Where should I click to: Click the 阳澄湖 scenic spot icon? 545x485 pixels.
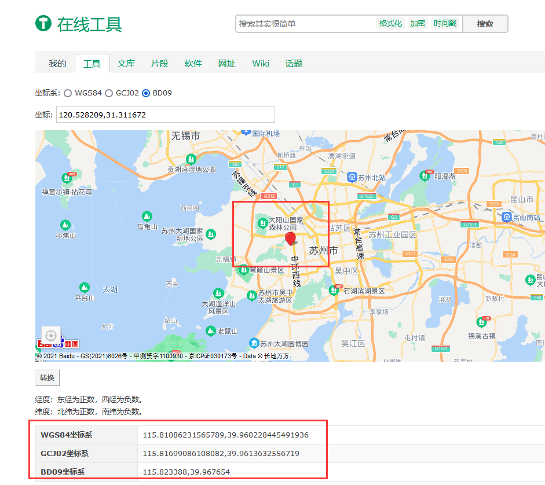[425, 175]
